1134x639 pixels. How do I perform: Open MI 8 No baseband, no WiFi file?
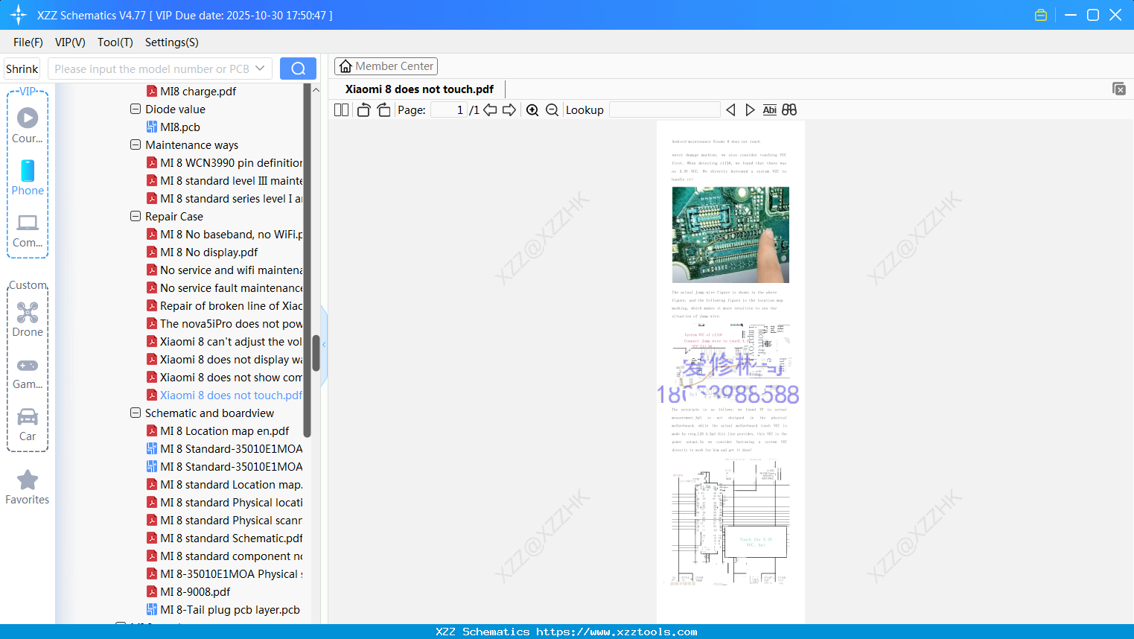(x=224, y=234)
